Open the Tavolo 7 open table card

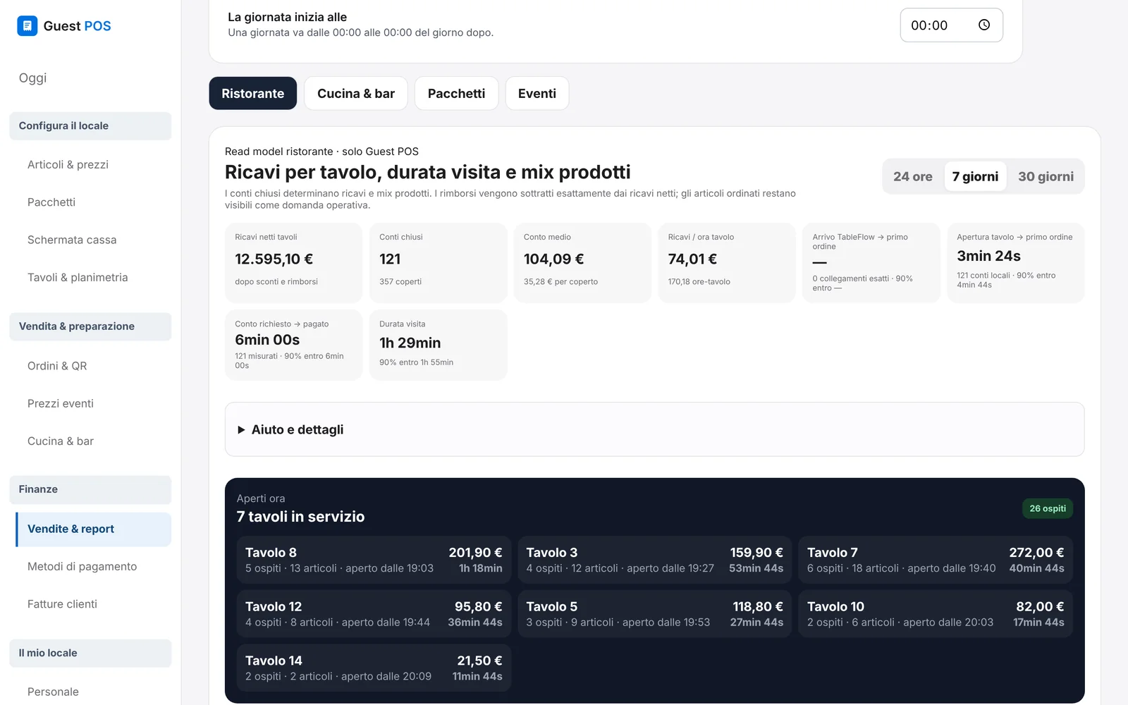(936, 560)
